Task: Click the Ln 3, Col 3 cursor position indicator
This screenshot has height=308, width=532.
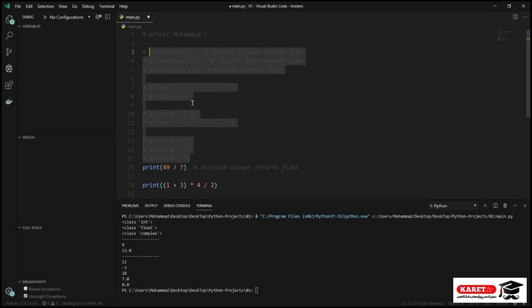Action: [x=423, y=303]
